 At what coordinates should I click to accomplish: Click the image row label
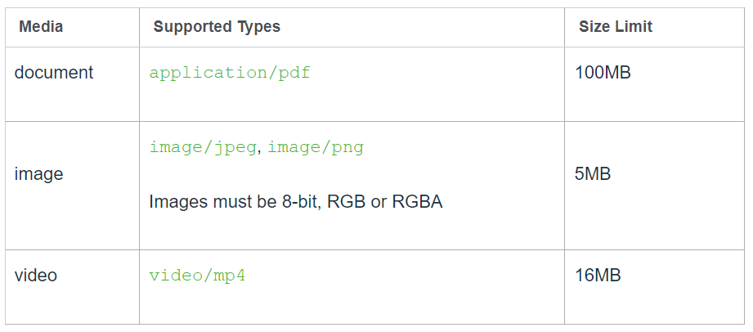pyautogui.click(x=38, y=174)
